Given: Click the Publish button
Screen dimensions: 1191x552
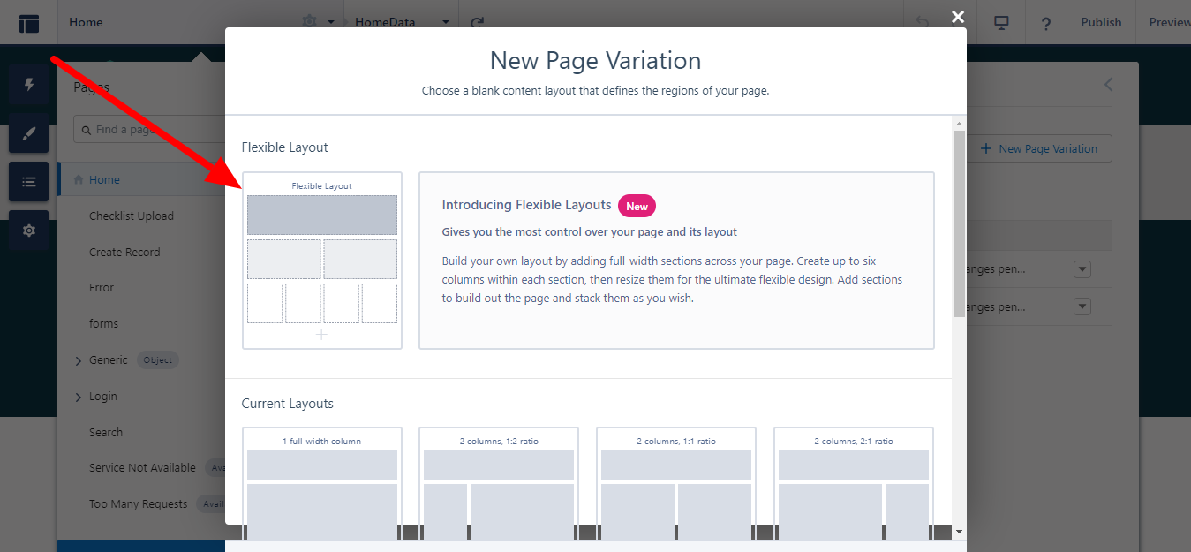Looking at the screenshot, I should click(1101, 23).
